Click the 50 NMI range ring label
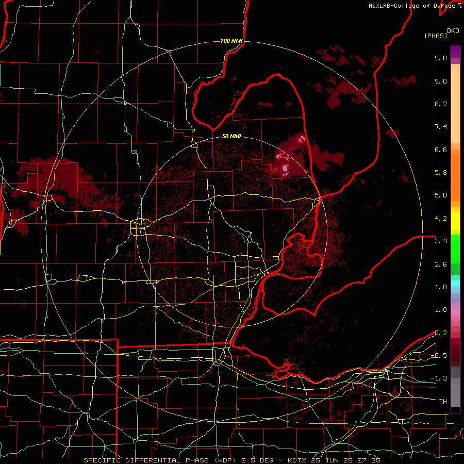Viewport: 464px width, 464px height. [x=231, y=136]
